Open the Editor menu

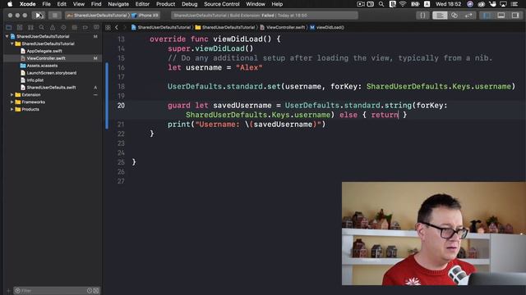point(142,4)
